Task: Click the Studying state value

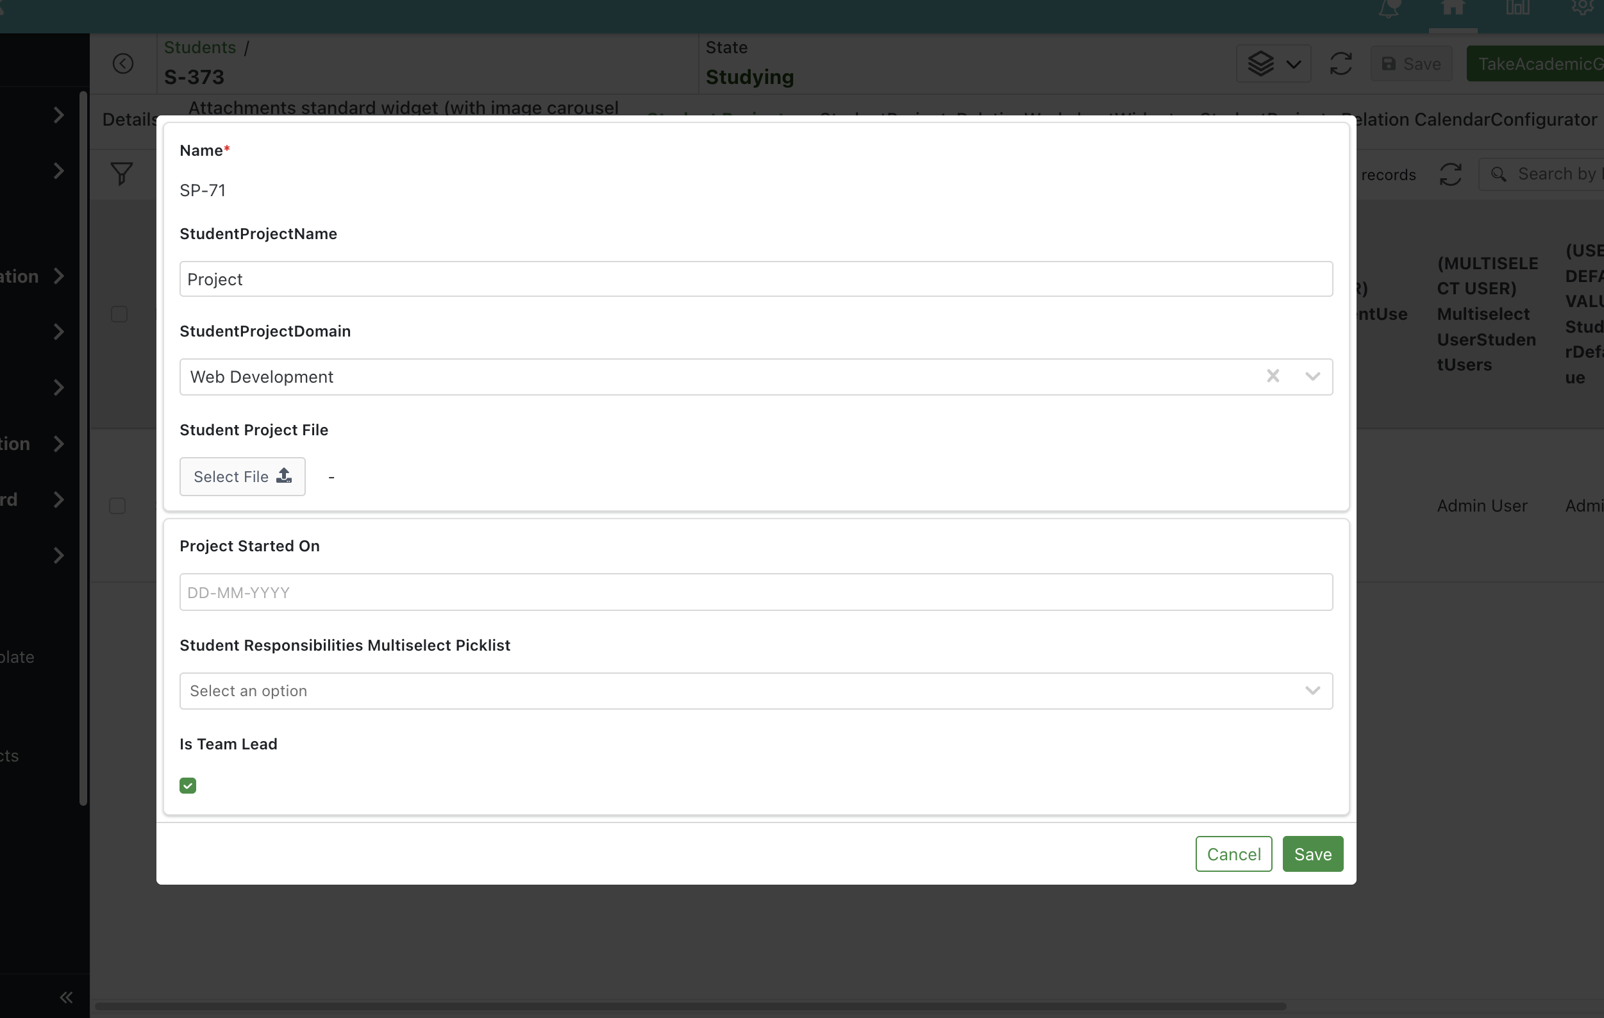Action: tap(749, 78)
